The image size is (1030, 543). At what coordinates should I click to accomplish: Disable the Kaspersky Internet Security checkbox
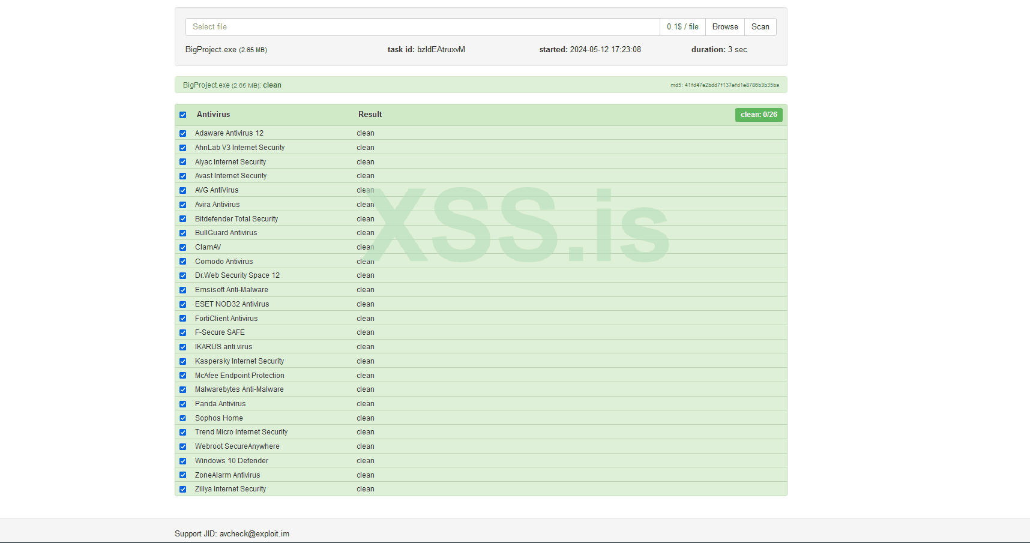(183, 361)
